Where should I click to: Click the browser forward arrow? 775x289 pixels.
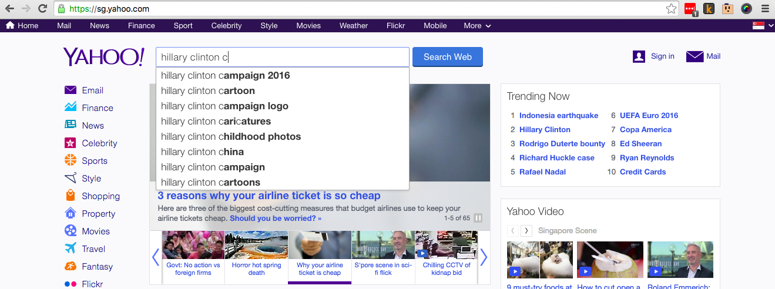click(x=26, y=9)
